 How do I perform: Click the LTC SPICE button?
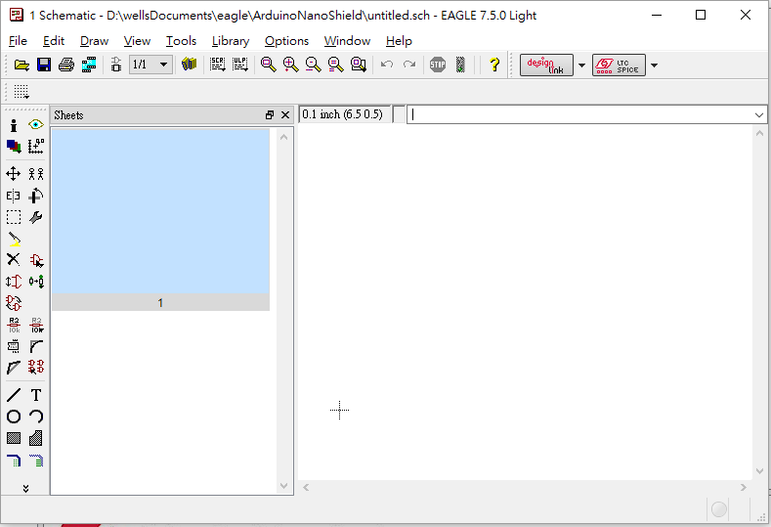pyautogui.click(x=619, y=66)
